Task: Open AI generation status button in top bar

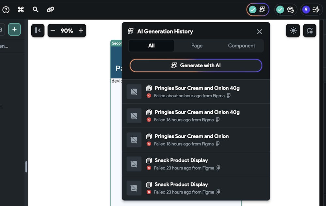Action: click(x=258, y=9)
